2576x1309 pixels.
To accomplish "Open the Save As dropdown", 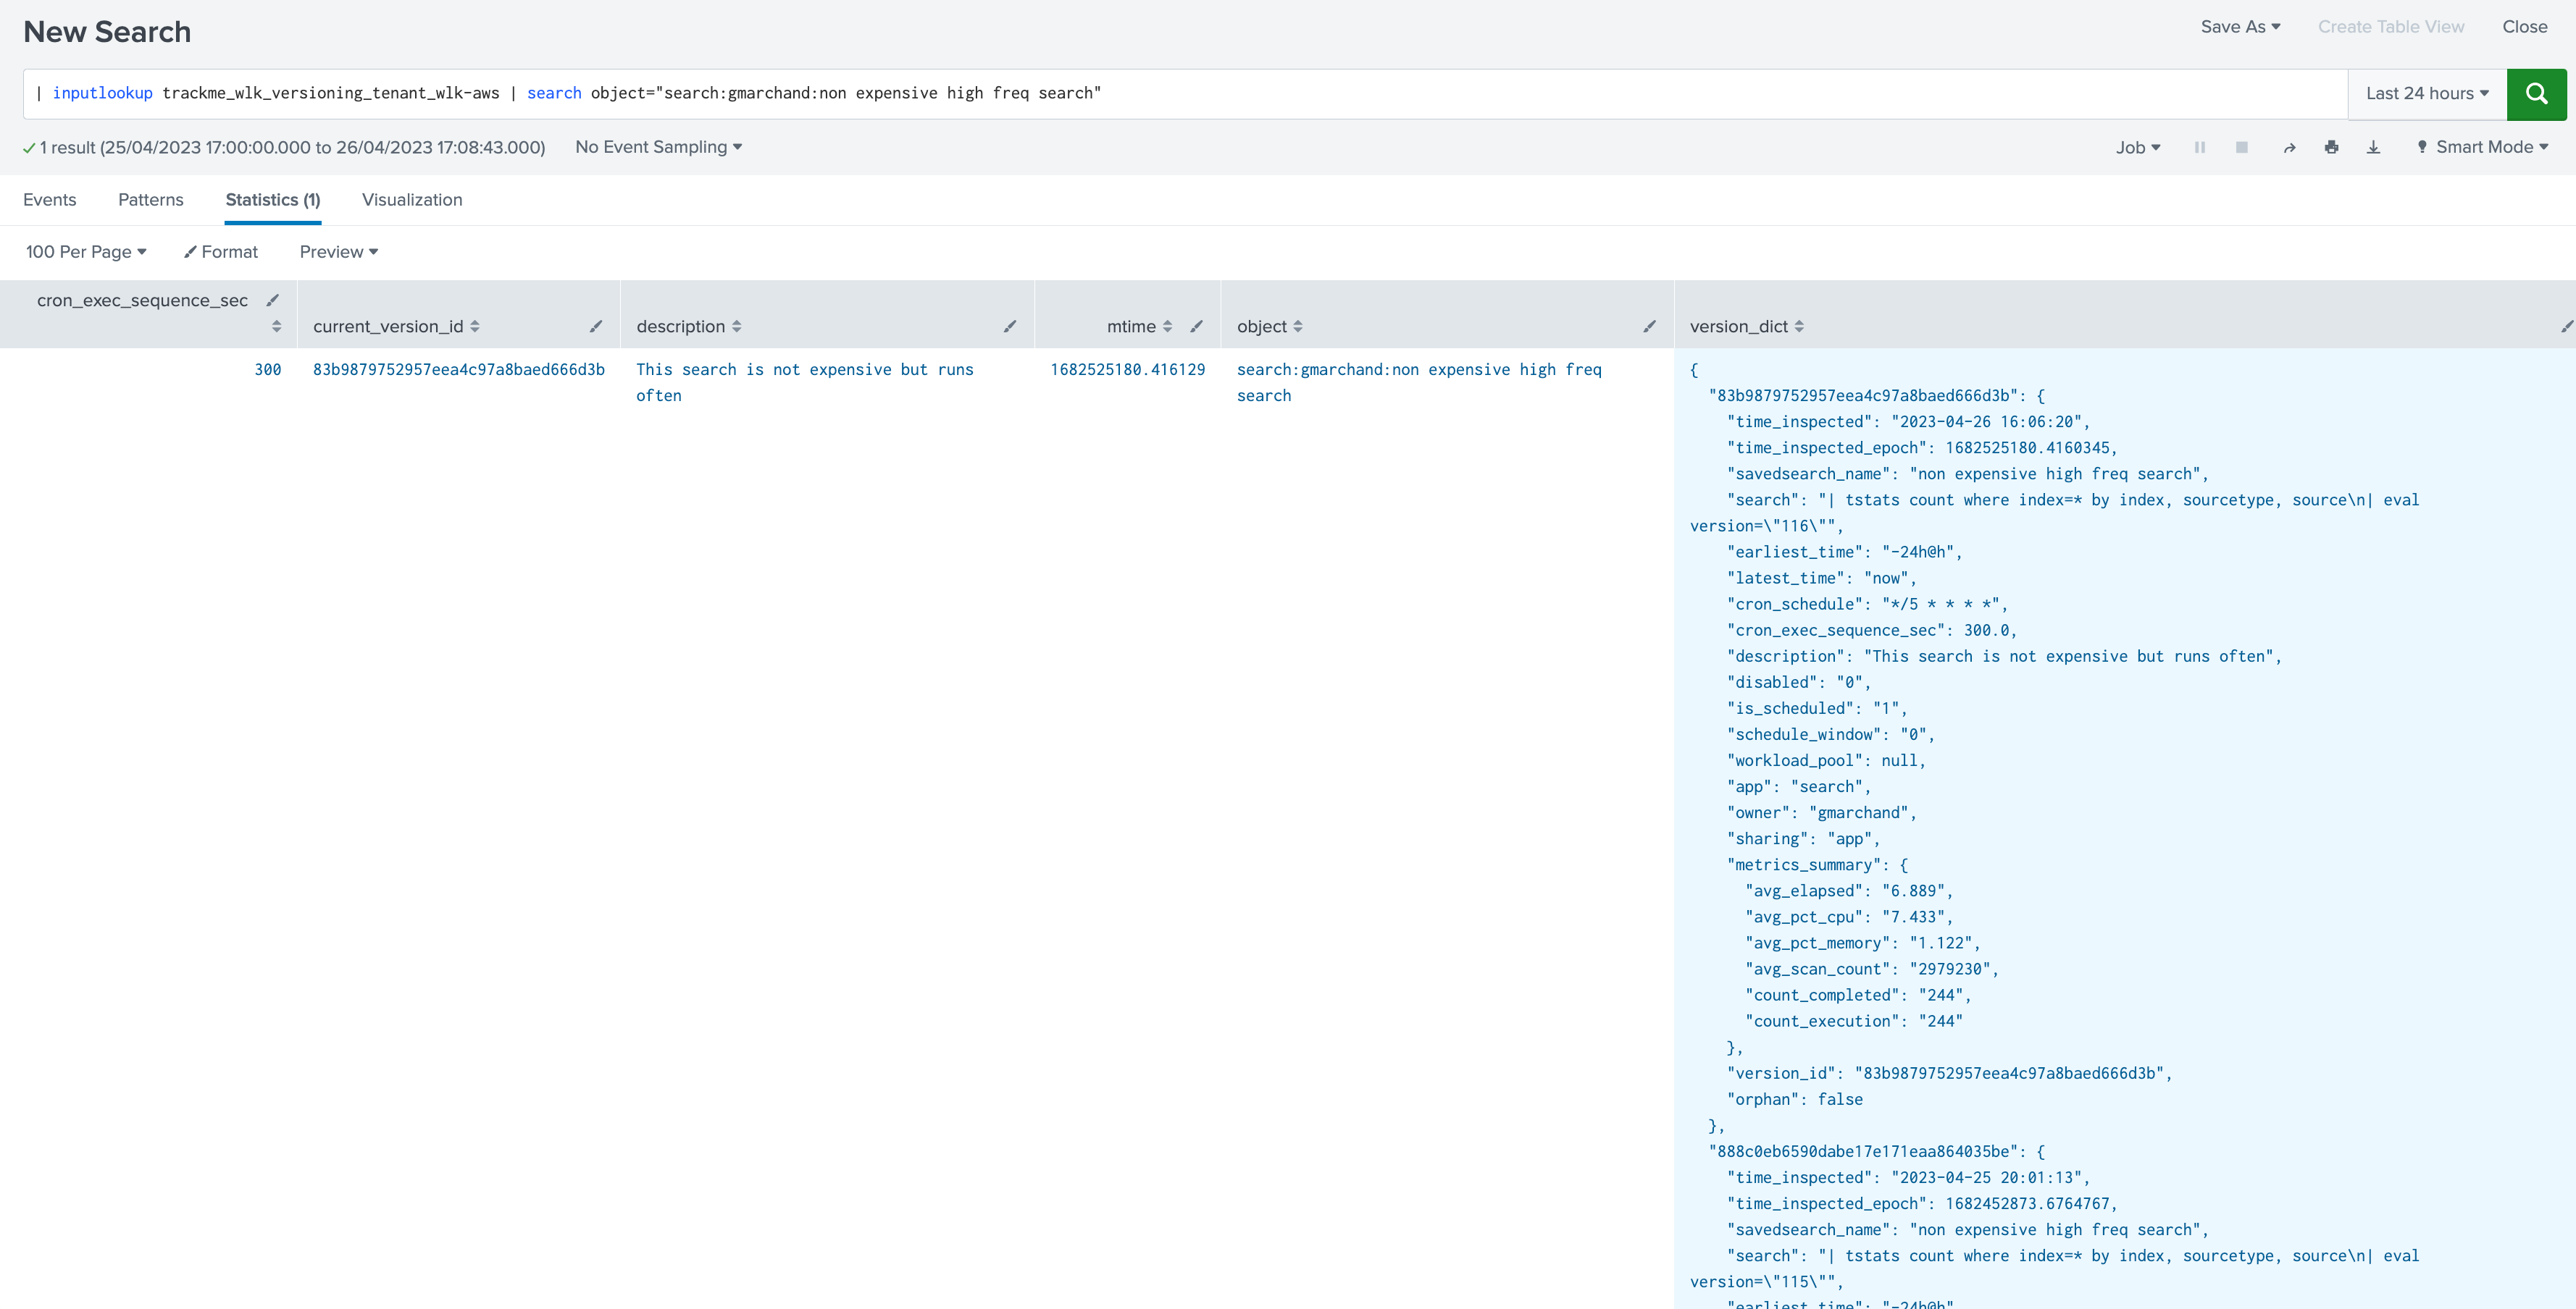I will (x=2240, y=27).
